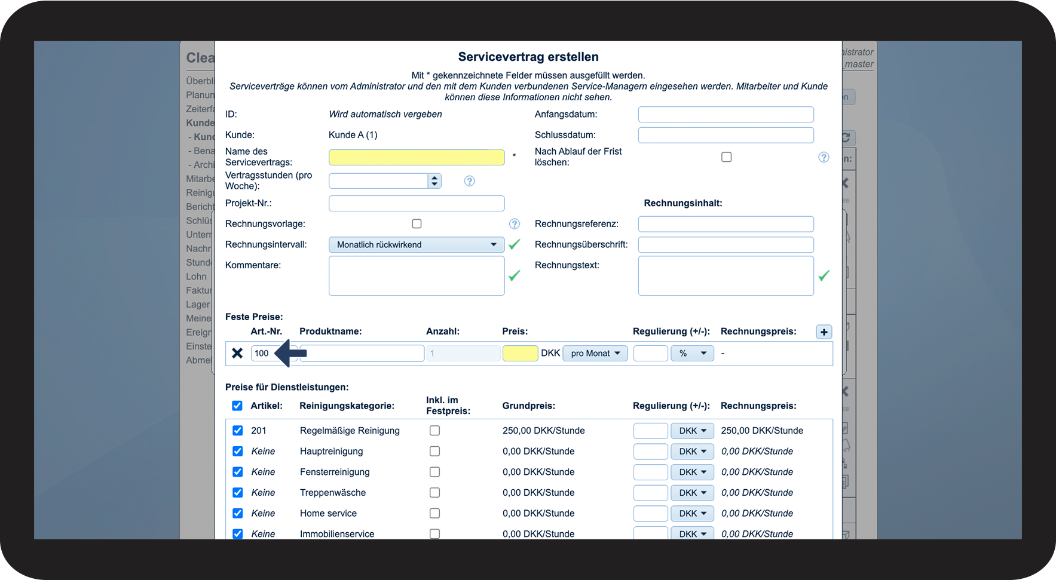Viewport: 1056px width, 580px height.
Task: Click the Rechnungsreferenz input field
Action: (x=726, y=224)
